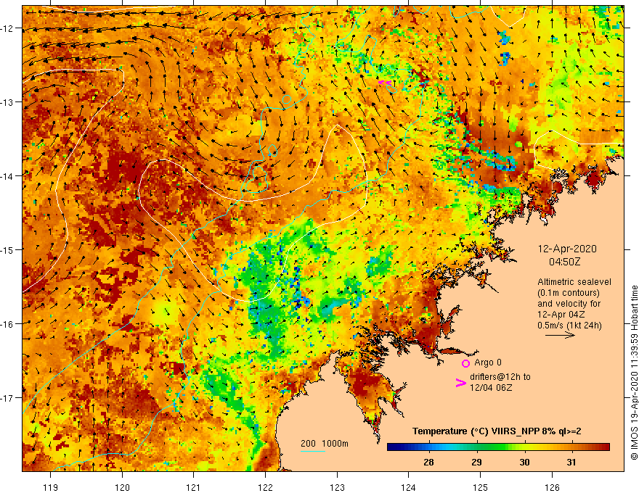The image size is (639, 493).
Task: Click the 122 longitude axis label
Action: [x=265, y=487]
